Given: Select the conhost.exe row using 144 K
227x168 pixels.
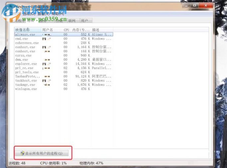Looking at the screenshot, I should click(64, 51).
